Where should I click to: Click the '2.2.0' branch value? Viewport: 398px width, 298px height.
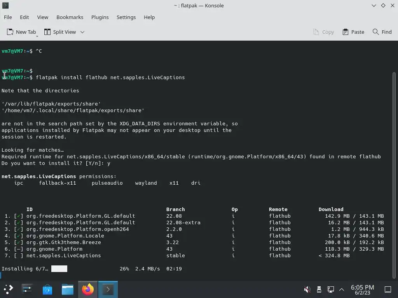(174, 229)
